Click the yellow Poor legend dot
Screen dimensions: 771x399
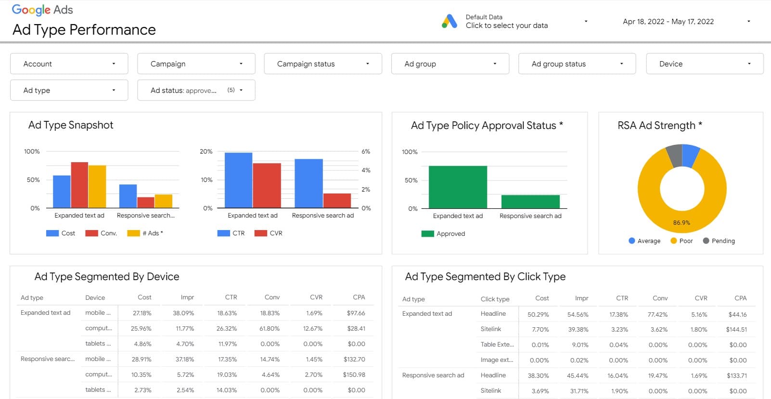(x=673, y=241)
